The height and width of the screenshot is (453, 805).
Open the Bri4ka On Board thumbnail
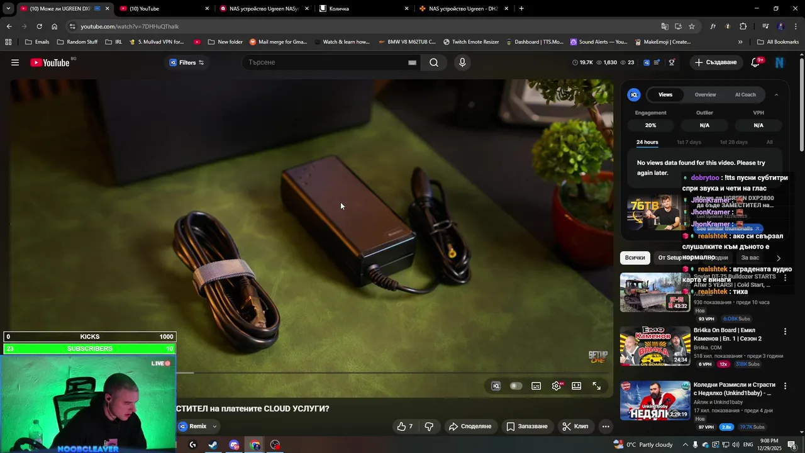655,346
